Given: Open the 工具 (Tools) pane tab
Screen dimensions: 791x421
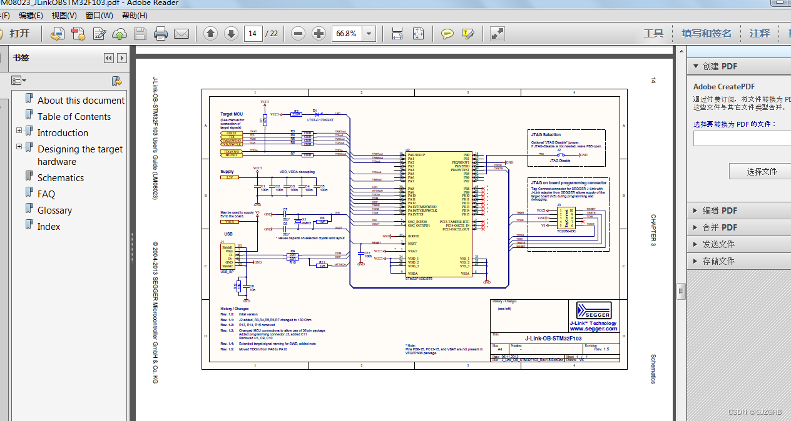Looking at the screenshot, I should point(653,33).
